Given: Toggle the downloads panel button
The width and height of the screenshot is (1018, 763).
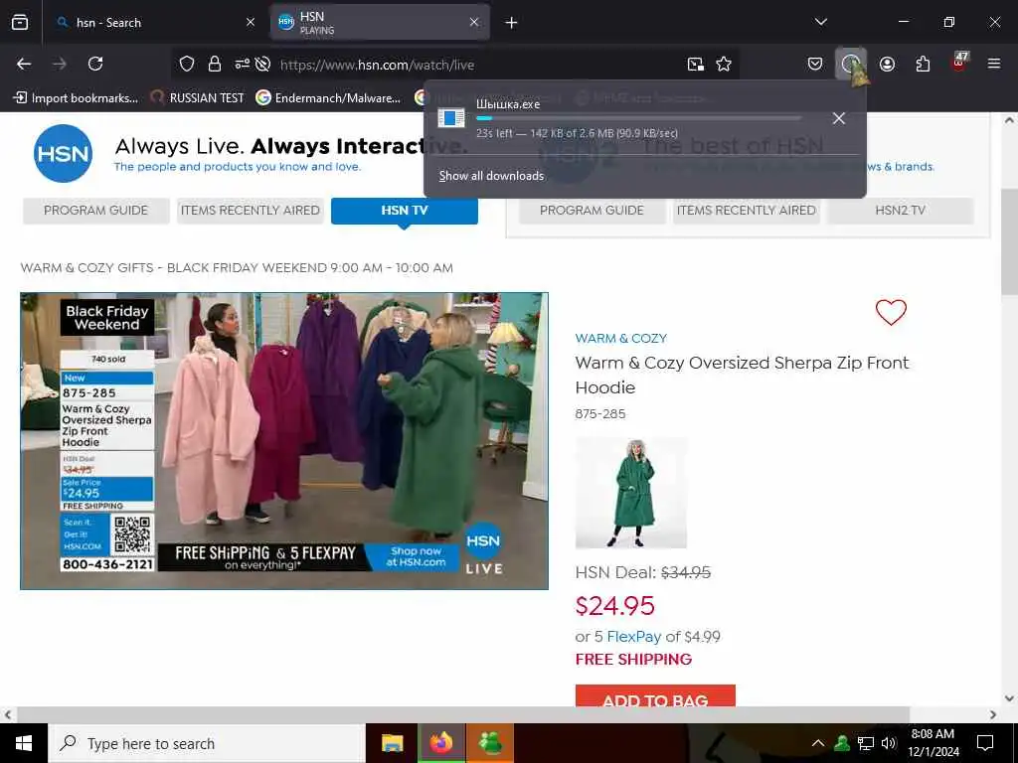Looking at the screenshot, I should pyautogui.click(x=851, y=64).
